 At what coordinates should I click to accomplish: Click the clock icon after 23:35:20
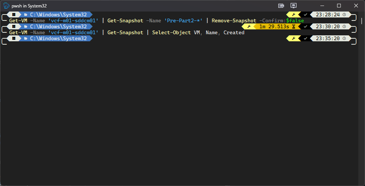click(344, 38)
